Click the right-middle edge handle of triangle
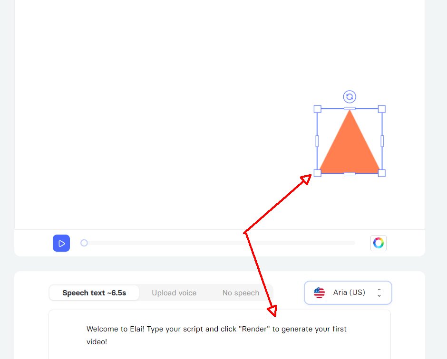 pos(382,141)
